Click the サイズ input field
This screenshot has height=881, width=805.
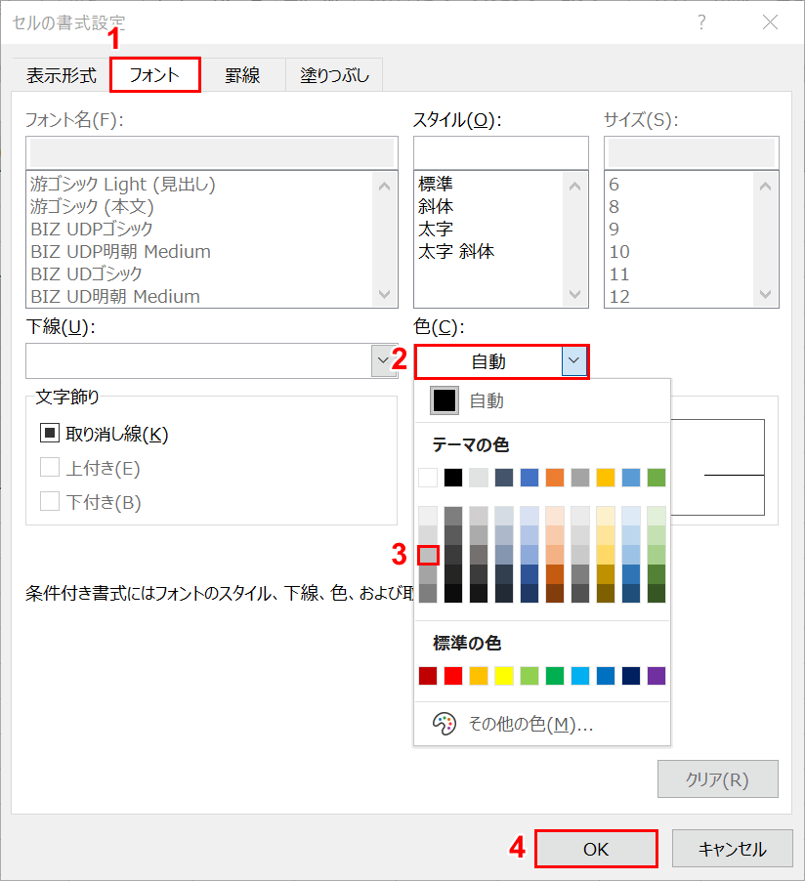tap(692, 152)
